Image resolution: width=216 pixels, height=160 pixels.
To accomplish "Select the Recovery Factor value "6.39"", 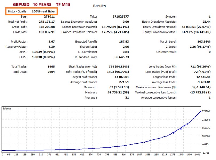I will click(52, 47).
